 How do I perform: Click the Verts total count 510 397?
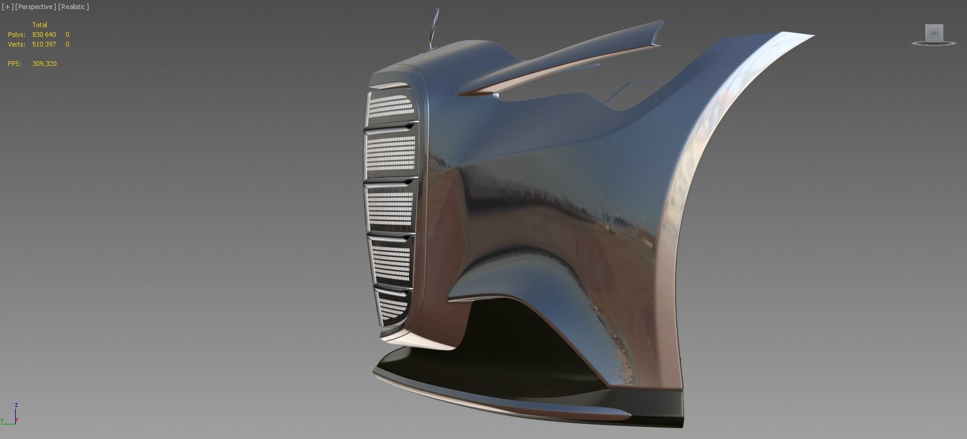44,44
